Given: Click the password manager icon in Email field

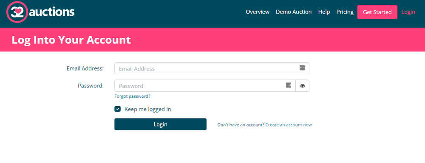Looking at the screenshot, I should [x=302, y=68].
